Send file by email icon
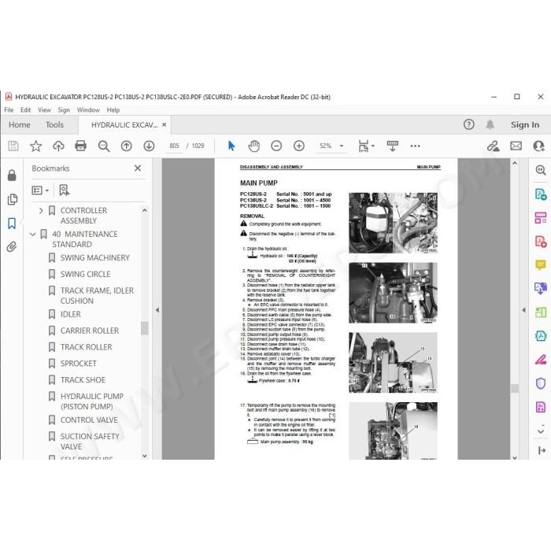The height and width of the screenshot is (551, 551). (x=516, y=146)
